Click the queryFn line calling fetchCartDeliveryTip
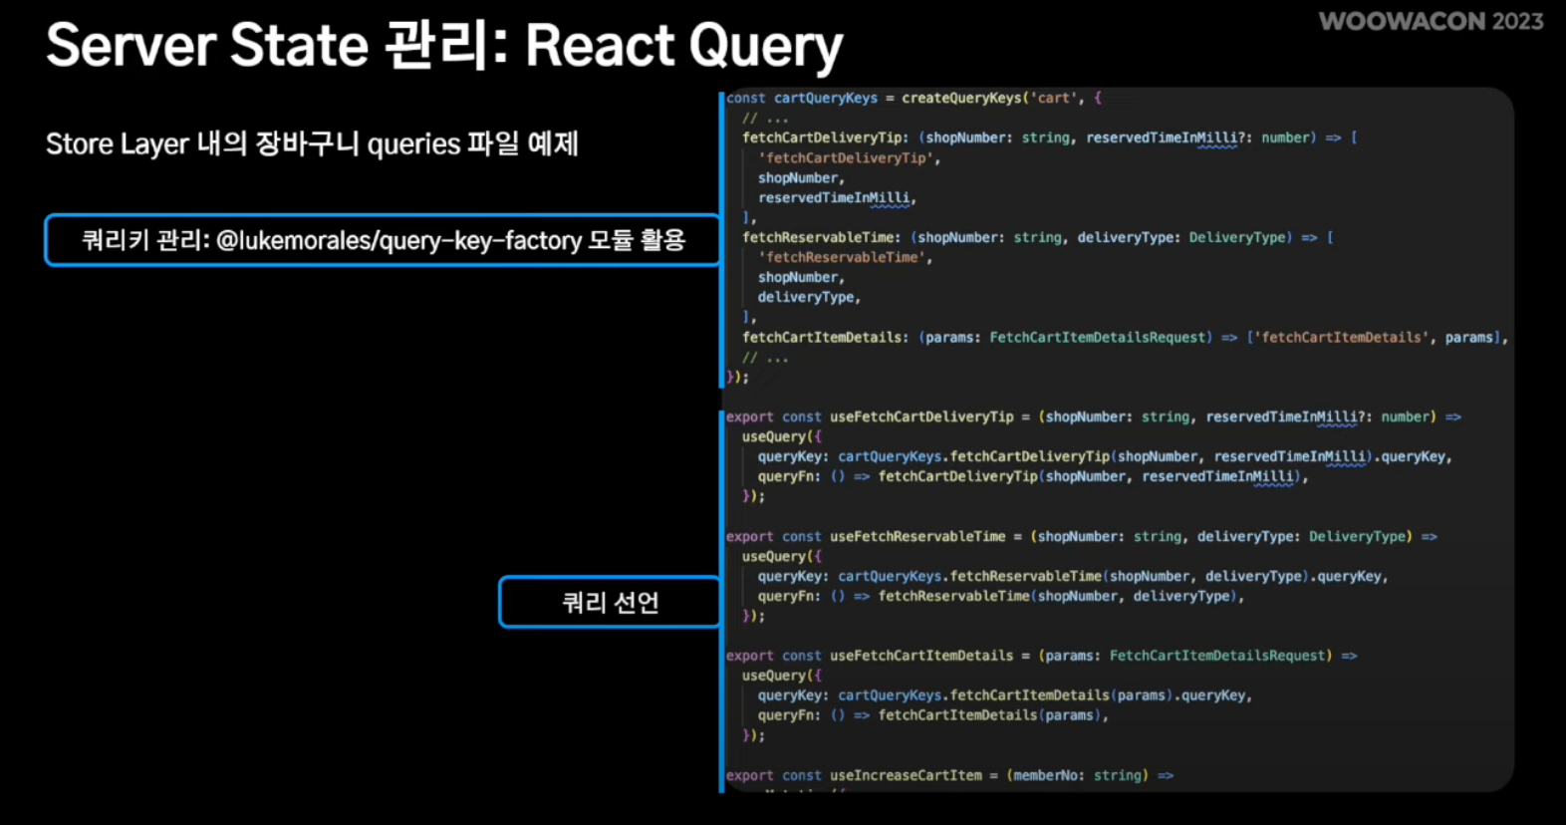The height and width of the screenshot is (825, 1566). point(1032,476)
